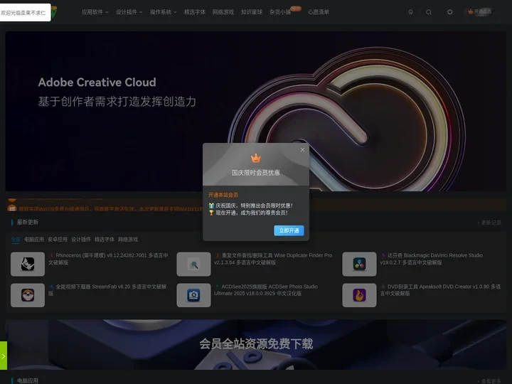Click the Apeaksoft DVD Creator icon
The width and height of the screenshot is (512, 384).
coord(359,295)
